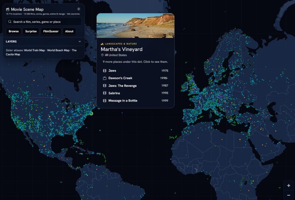Click the magnifier icon in the search box

(x=10, y=22)
